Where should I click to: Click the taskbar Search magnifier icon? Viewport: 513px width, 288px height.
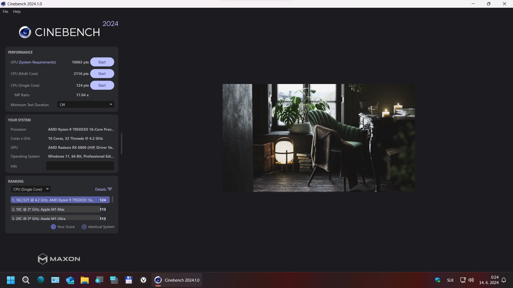pyautogui.click(x=26, y=280)
